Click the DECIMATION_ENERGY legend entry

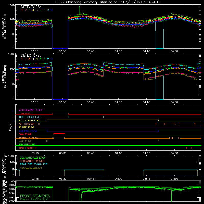(x=33, y=158)
